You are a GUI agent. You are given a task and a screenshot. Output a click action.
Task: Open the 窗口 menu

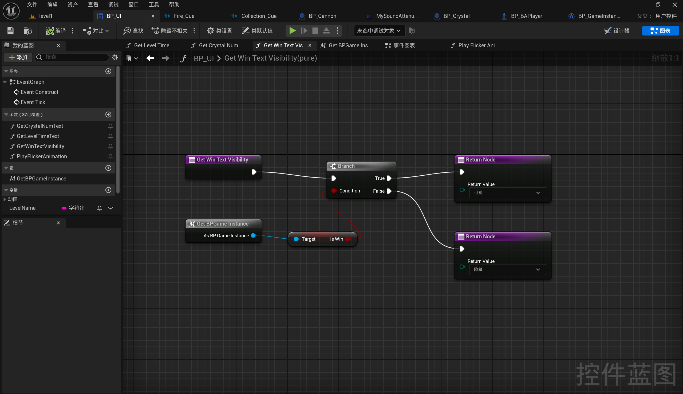point(133,4)
